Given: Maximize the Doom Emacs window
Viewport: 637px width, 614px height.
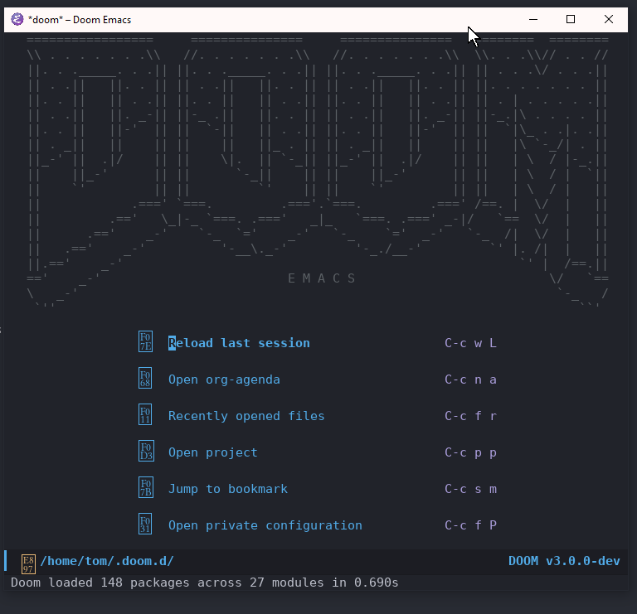Looking at the screenshot, I should coord(571,19).
